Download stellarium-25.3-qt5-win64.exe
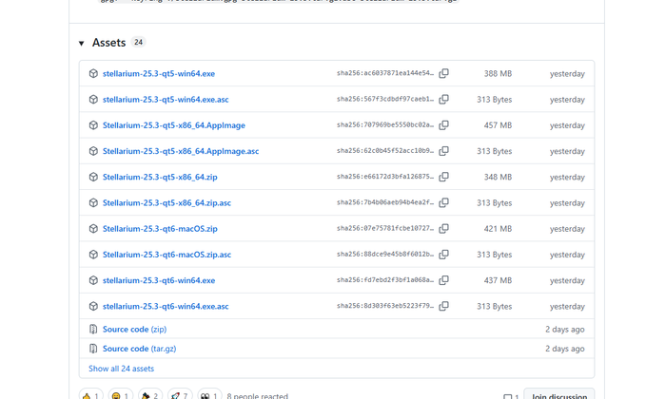 pos(159,73)
